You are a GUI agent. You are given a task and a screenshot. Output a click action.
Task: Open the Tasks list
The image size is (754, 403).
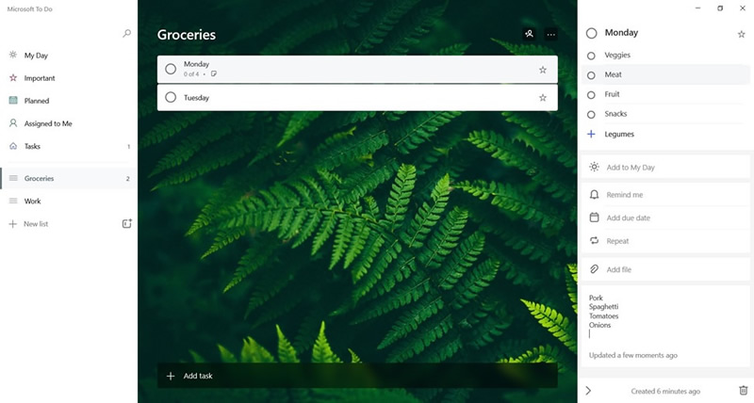(x=68, y=146)
